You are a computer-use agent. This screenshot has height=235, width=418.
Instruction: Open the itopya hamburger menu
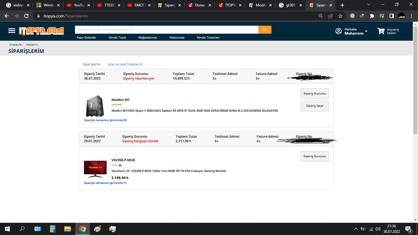point(12,31)
